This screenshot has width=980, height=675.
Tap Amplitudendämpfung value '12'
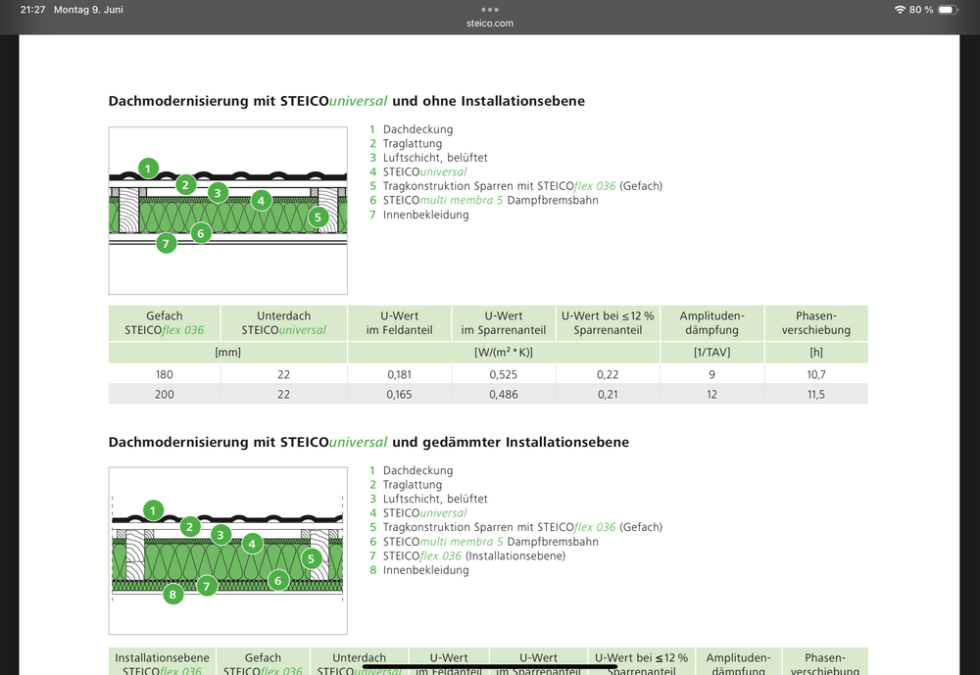pyautogui.click(x=711, y=395)
